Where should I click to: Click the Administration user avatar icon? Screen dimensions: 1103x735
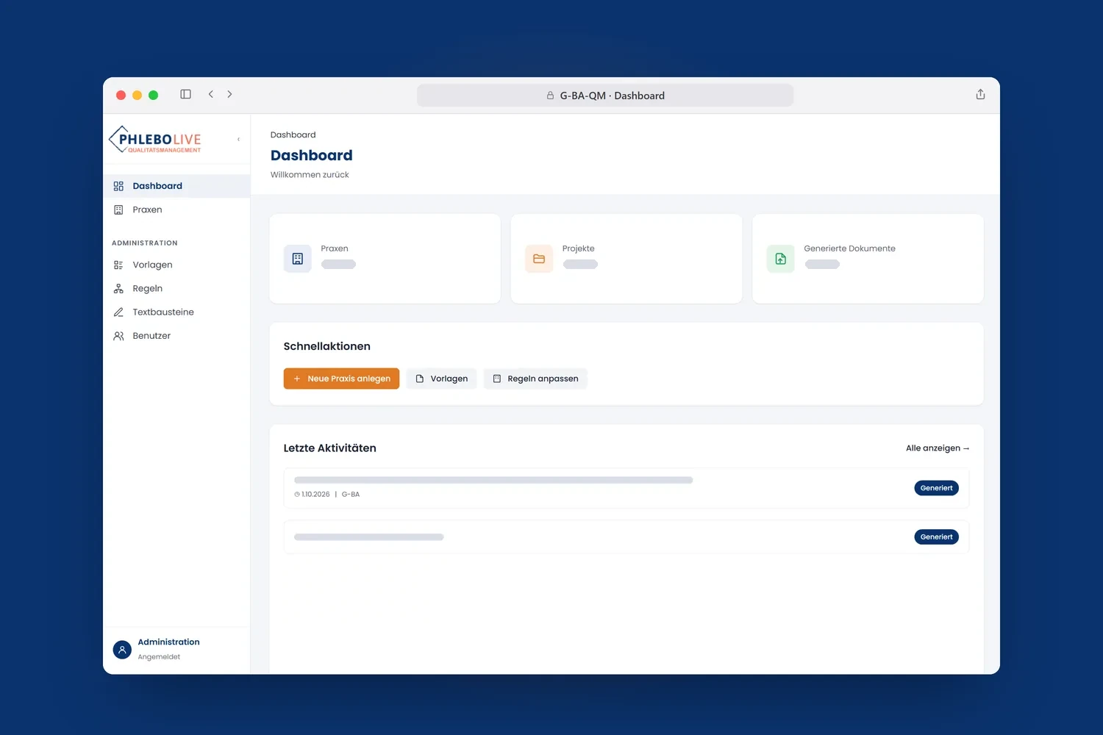(122, 650)
